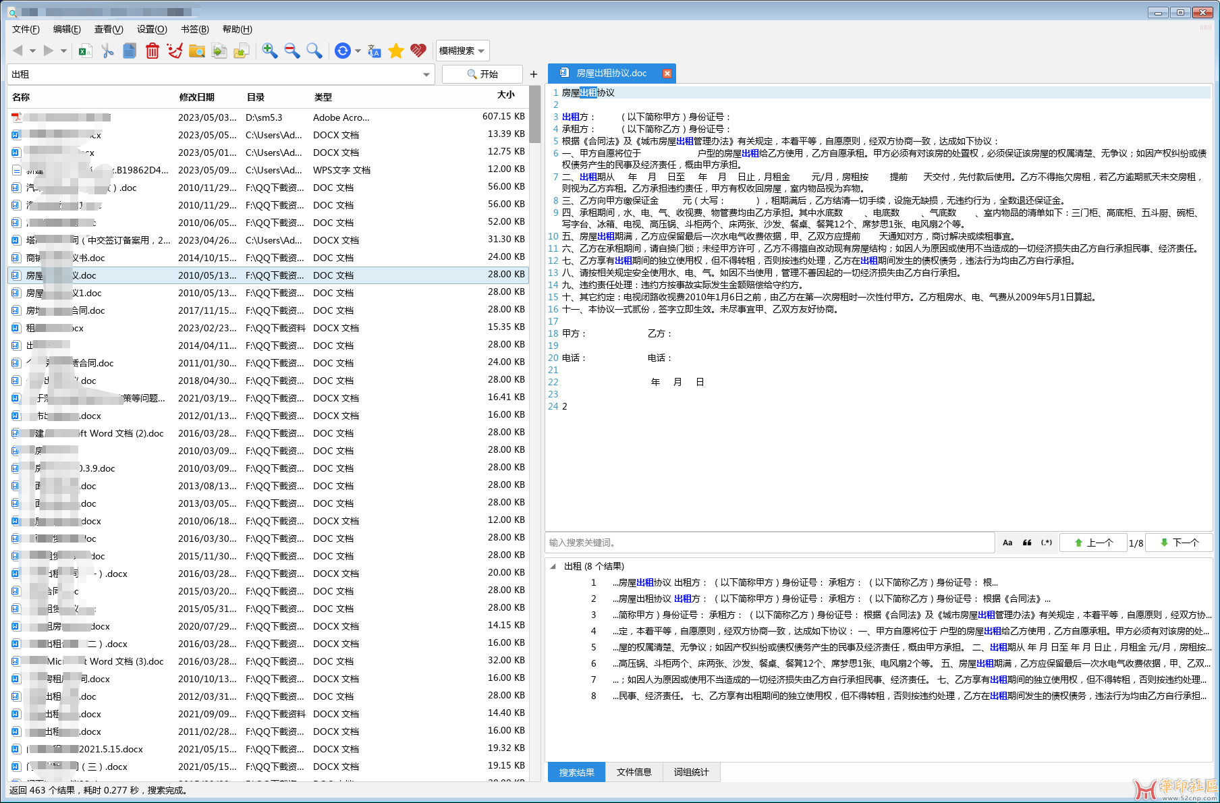Open the back arrow history dropdown
This screenshot has height=803, width=1220.
pos(32,51)
